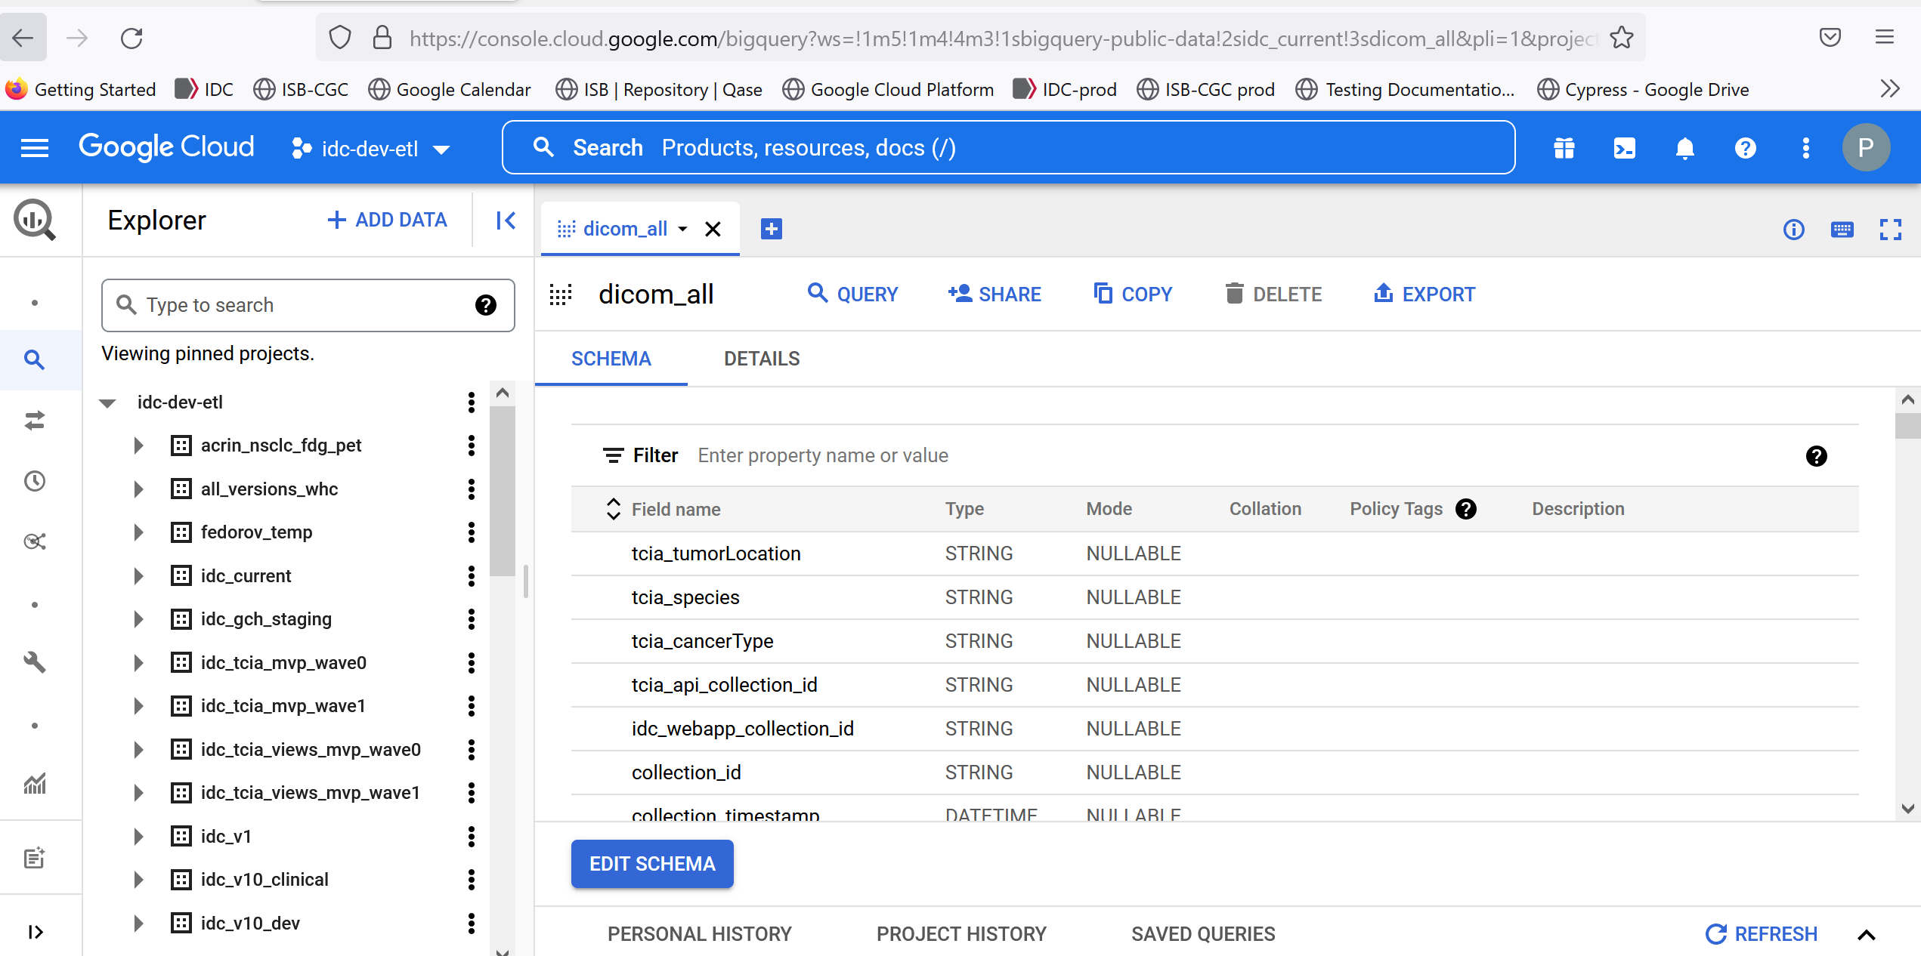Click the EDIT SCHEMA button
The height and width of the screenshot is (956, 1921).
tap(652, 863)
